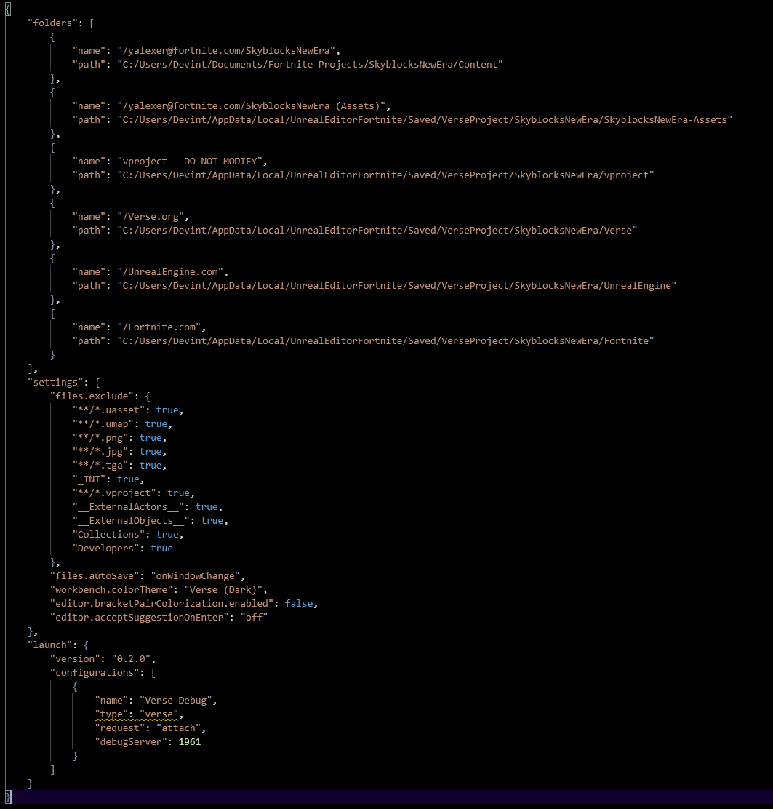Click the "0.2.0" version value
This screenshot has width=773, height=809.
click(x=131, y=659)
